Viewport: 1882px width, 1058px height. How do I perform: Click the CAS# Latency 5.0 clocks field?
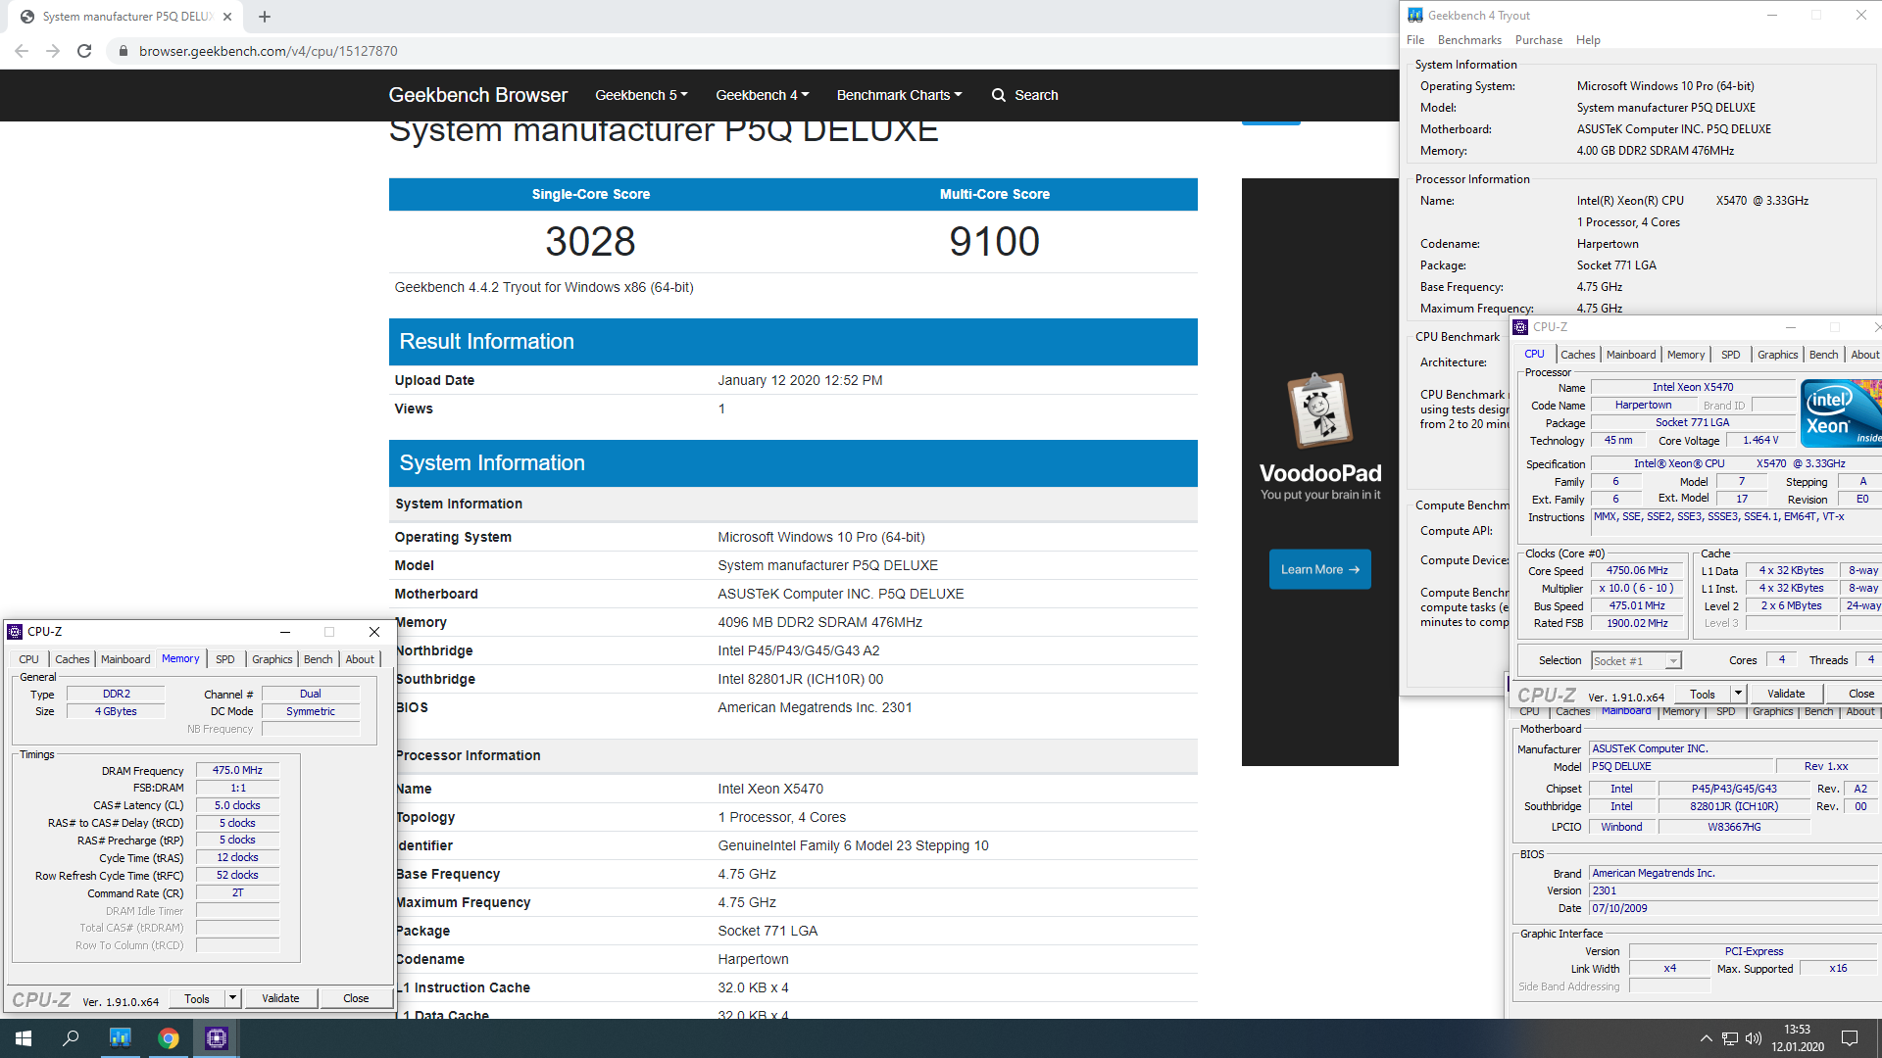click(237, 805)
